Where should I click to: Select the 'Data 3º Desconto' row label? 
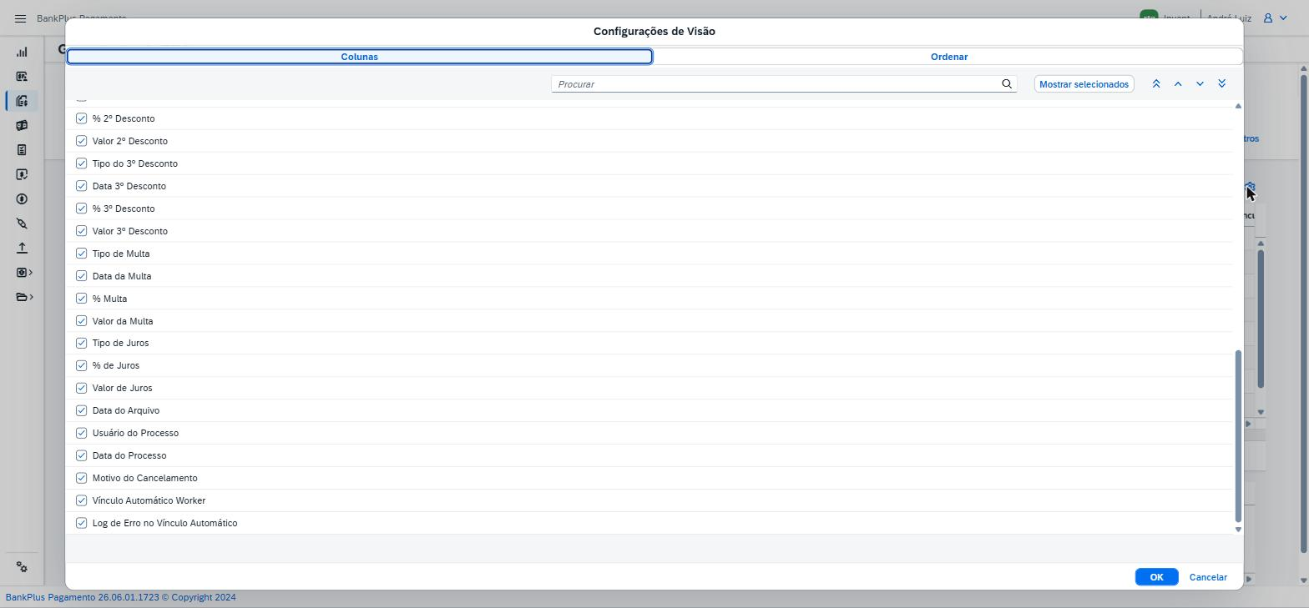(129, 186)
